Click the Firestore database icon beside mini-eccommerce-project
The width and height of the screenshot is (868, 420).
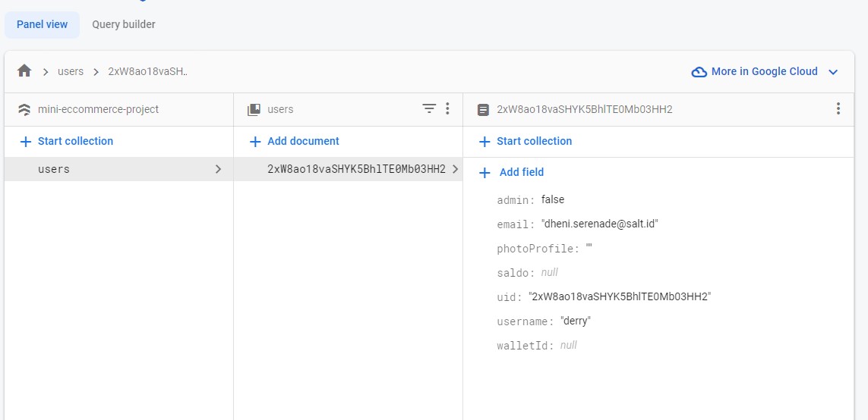click(x=24, y=109)
